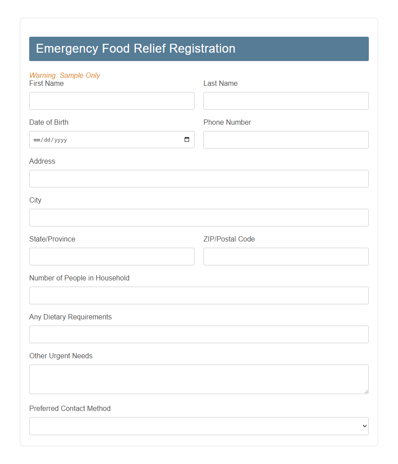Select the City input box
This screenshot has height=464, width=398.
click(x=199, y=218)
